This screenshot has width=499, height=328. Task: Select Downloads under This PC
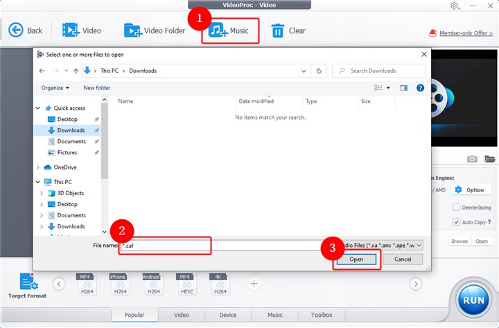[71, 226]
